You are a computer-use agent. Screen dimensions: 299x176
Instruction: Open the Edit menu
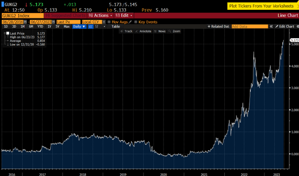point(124,15)
